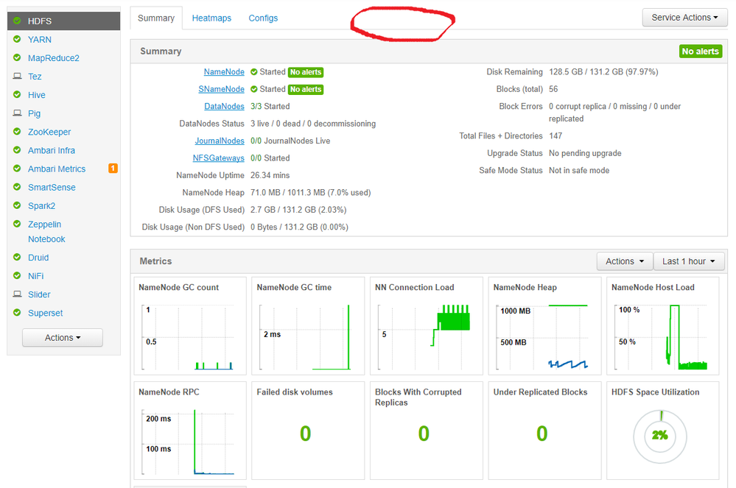Expand the Metrics Actions dropdown
This screenshot has width=736, height=488.
(x=625, y=261)
